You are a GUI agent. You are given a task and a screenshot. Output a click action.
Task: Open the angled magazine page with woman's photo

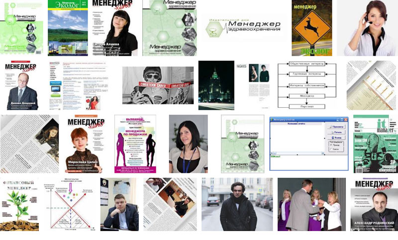pos(29,144)
